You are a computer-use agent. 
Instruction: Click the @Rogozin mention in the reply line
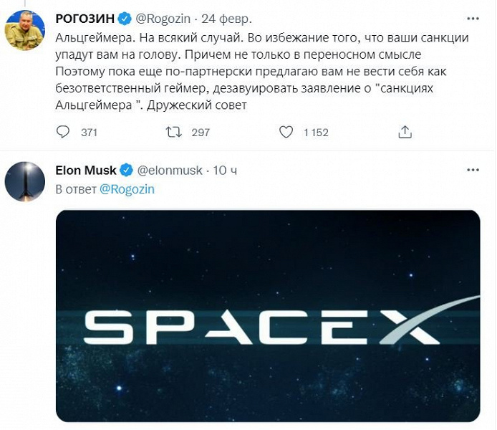[x=127, y=189]
